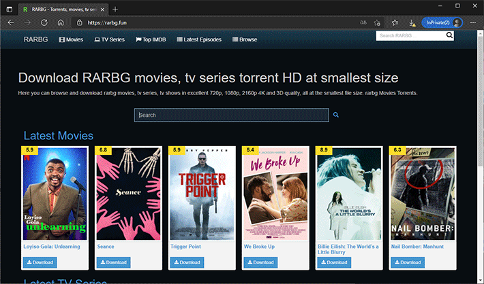Focus the large center Search field
The image size is (484, 284).
(232, 115)
